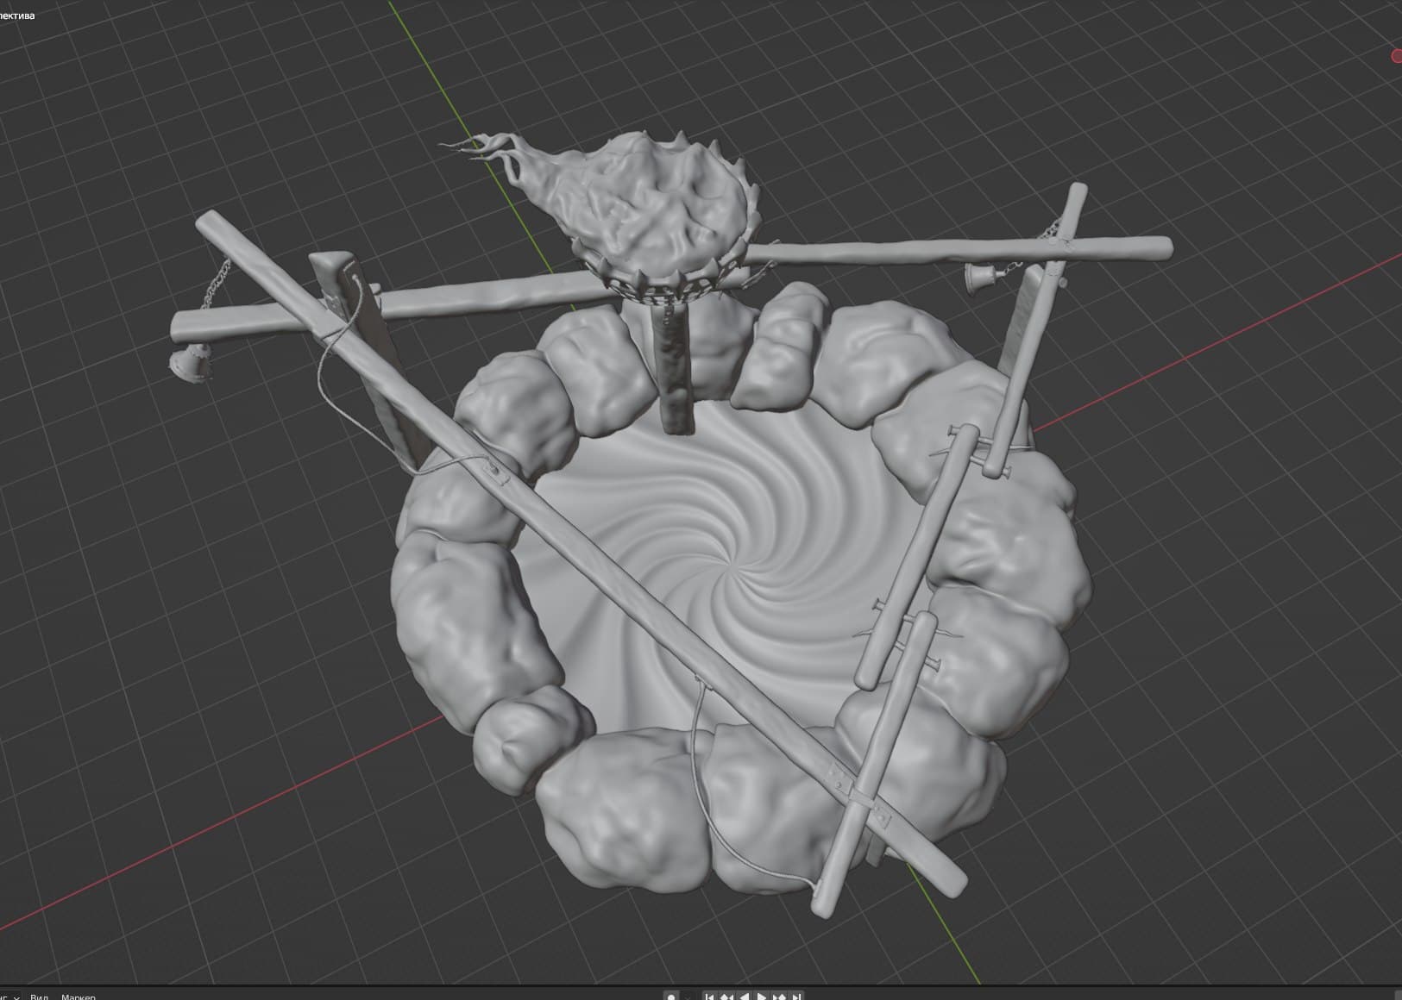Open the auto keyframing options dropdown

[688, 996]
